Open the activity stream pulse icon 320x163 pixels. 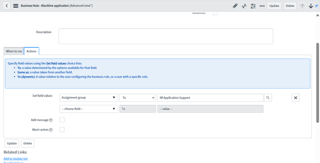[244, 6]
